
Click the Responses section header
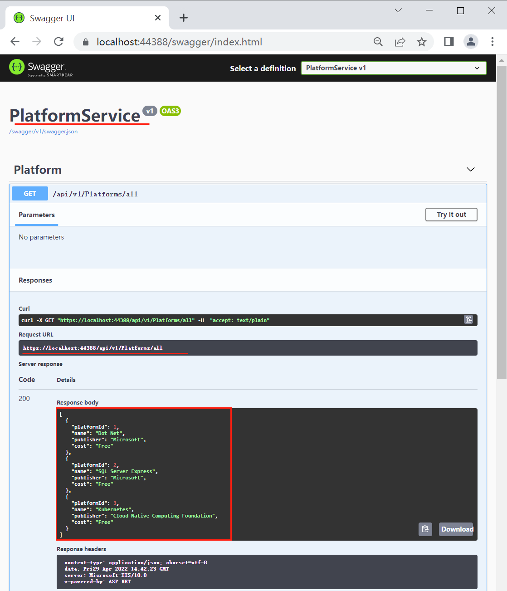[x=35, y=280]
